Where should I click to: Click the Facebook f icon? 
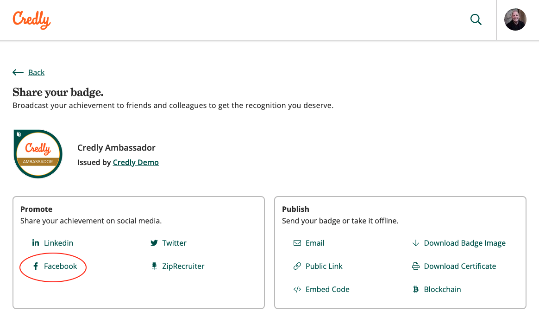click(35, 266)
